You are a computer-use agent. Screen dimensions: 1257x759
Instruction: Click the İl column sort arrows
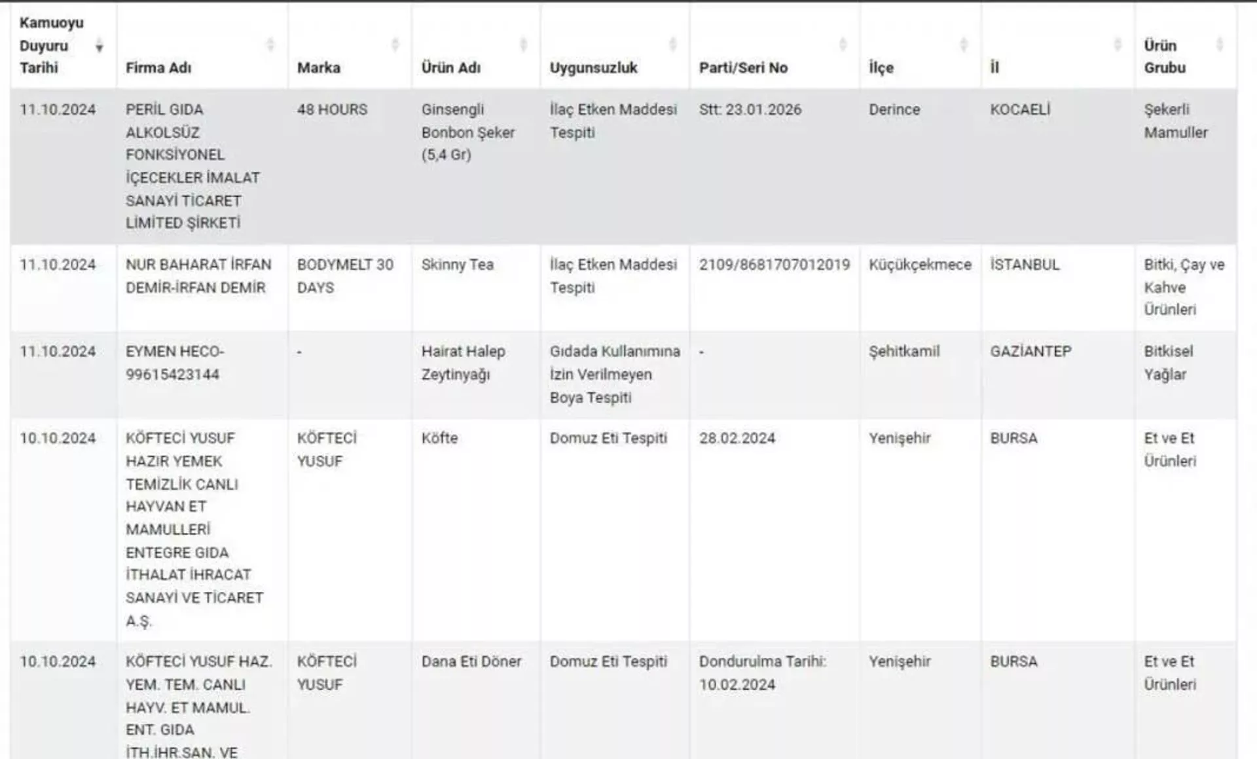[1118, 45]
